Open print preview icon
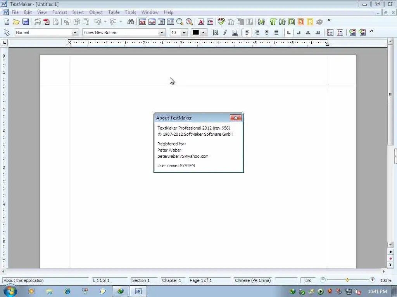The width and height of the screenshot is (397, 297). coord(56,22)
